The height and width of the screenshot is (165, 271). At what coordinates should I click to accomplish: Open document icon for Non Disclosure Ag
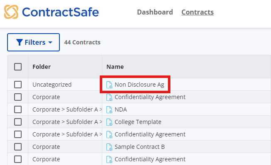point(109,85)
